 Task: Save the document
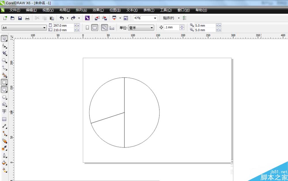point(20,18)
